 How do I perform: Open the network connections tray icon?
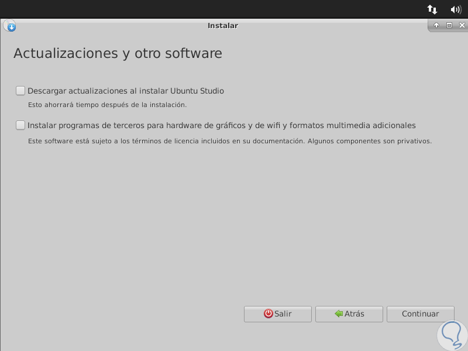(x=432, y=9)
